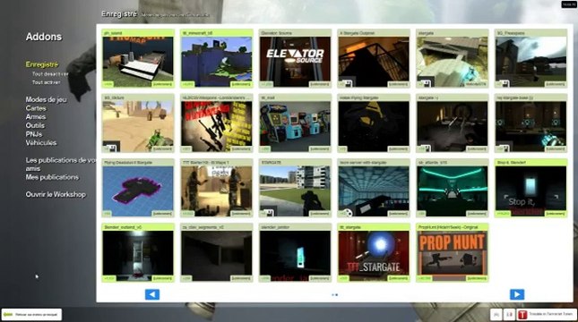The height and width of the screenshot is (322, 578).
Task: Open Mes publications
Action: [52, 177]
